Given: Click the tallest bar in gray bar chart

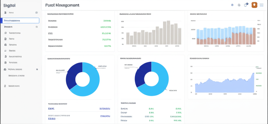Looking at the screenshot, I should (168, 33).
